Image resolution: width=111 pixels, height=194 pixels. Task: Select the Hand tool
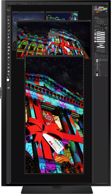(x=9, y=71)
